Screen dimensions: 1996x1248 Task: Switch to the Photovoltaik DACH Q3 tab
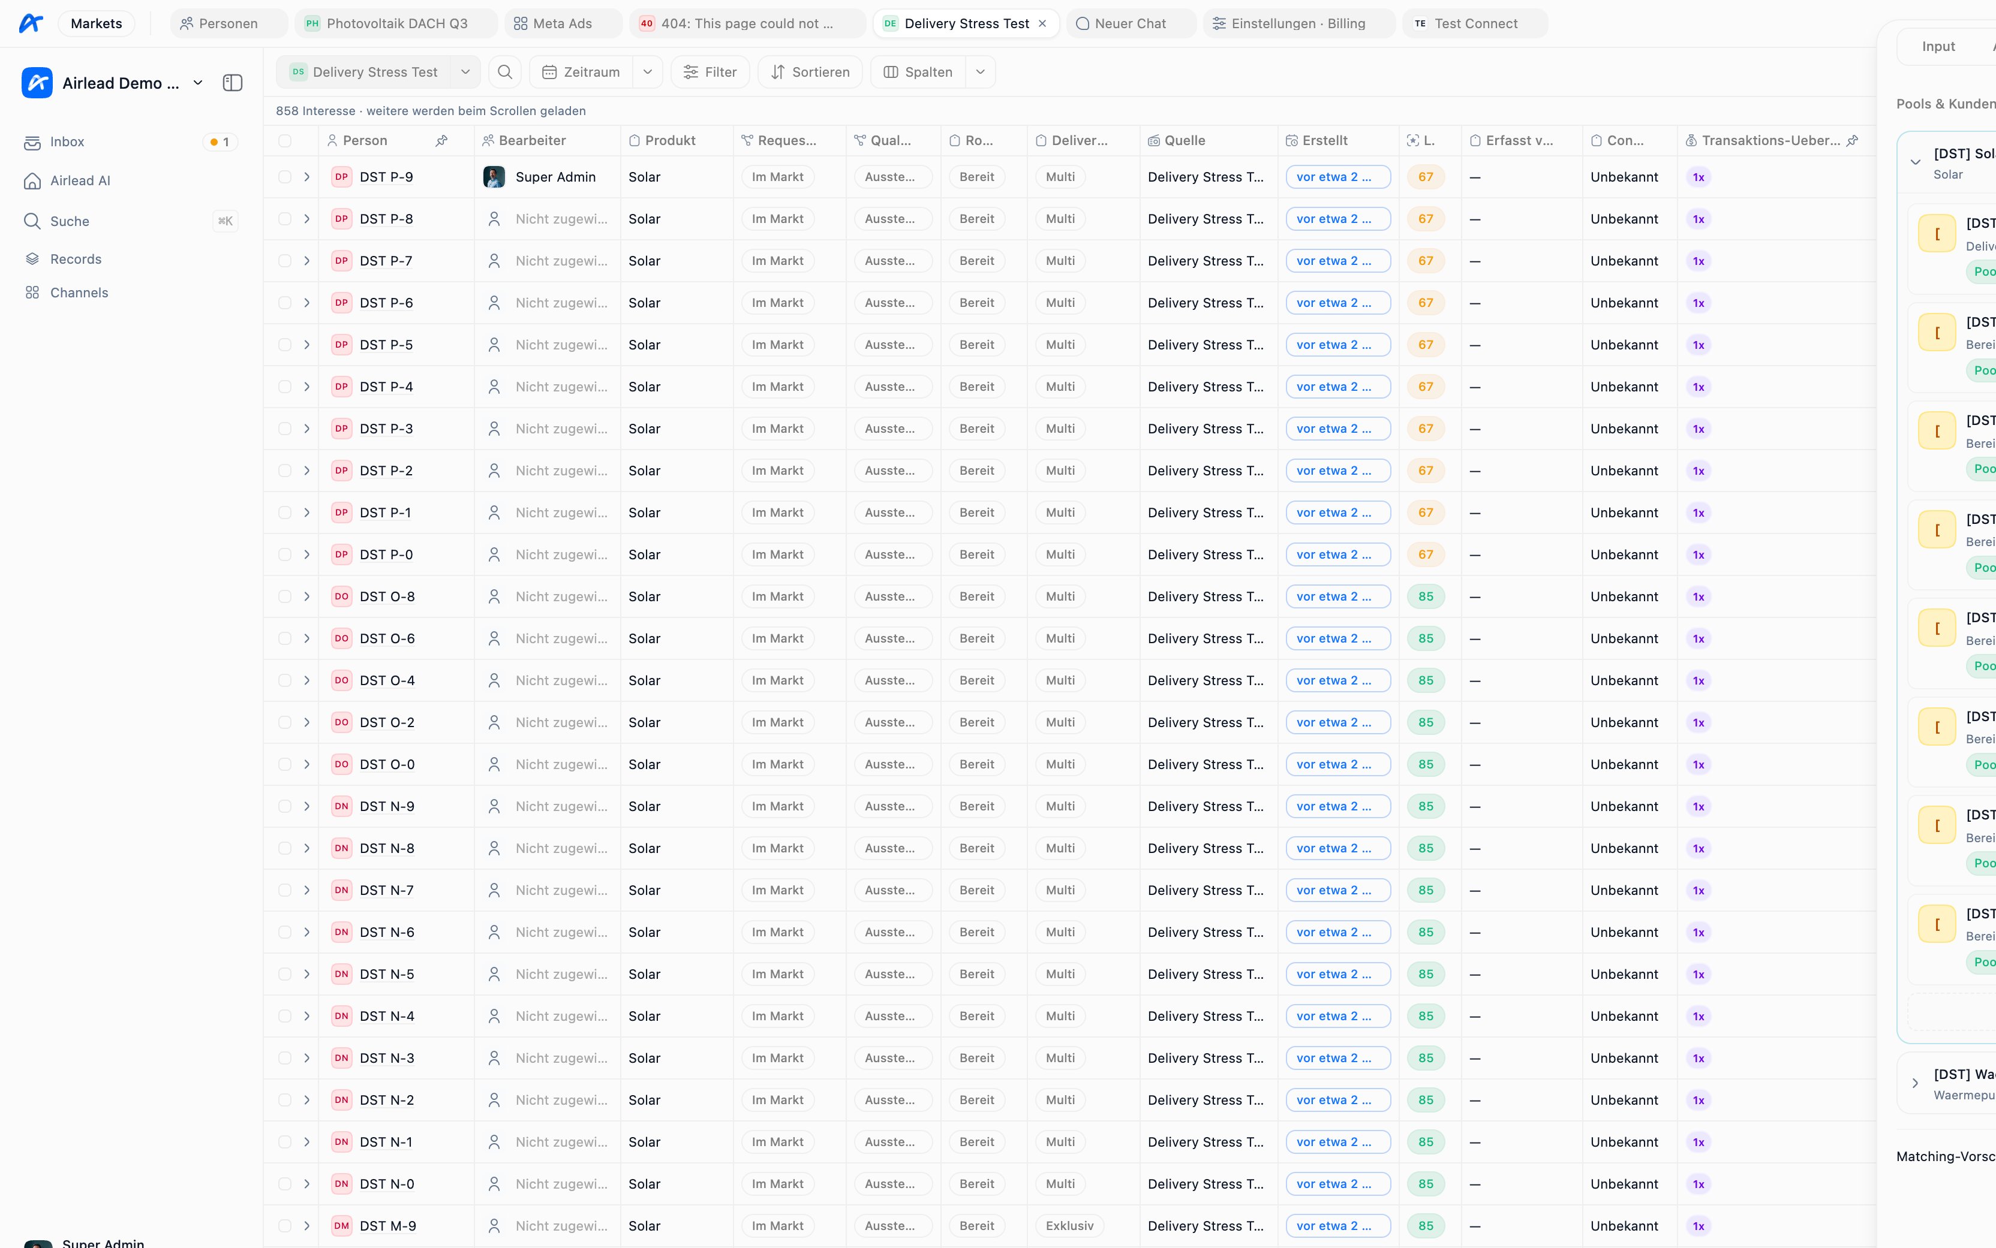396,23
